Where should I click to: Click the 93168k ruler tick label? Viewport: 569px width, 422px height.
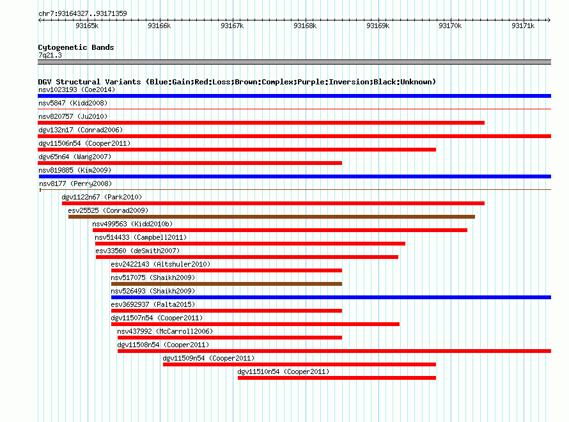305,26
